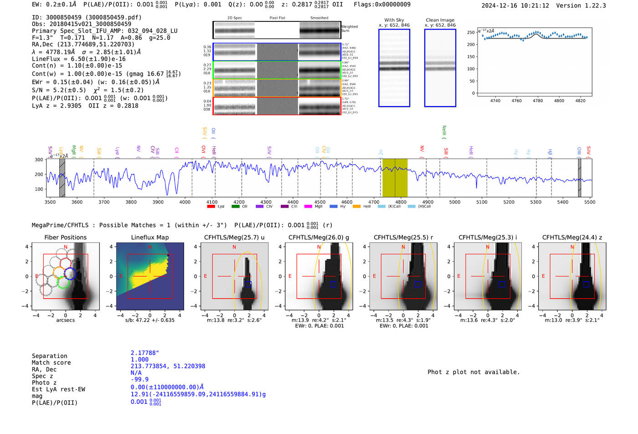Open the CFHTLS/Meg(24.4) z image
Image resolution: width=638 pixels, height=434 pixels.
coord(572,276)
